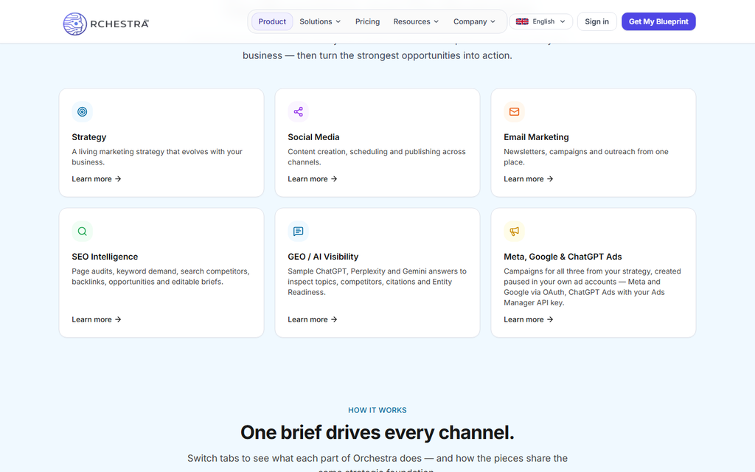Click Get My Blueprint button
The height and width of the screenshot is (472, 755).
(x=658, y=21)
